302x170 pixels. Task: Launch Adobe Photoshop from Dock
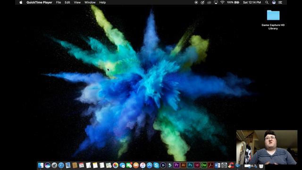click(x=190, y=165)
